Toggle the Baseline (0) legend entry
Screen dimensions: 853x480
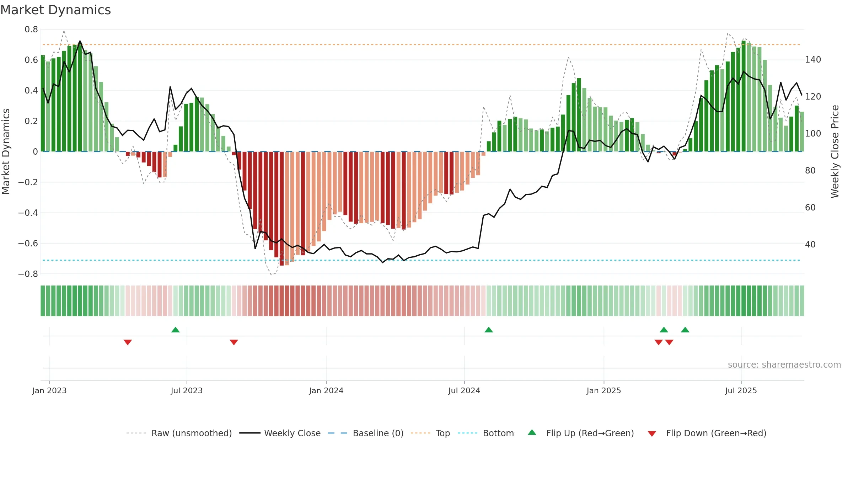[366, 433]
